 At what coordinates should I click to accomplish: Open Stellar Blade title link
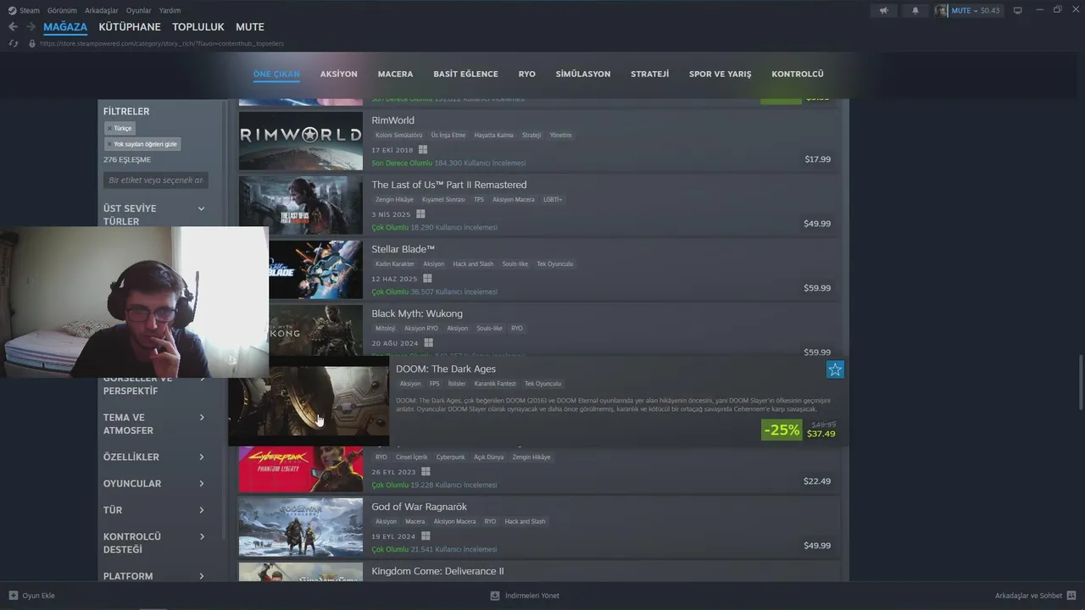[x=403, y=249]
